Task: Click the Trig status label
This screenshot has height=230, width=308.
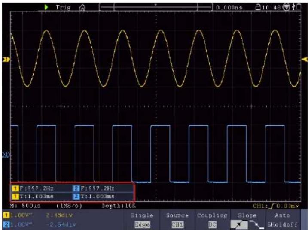Action: click(63, 7)
